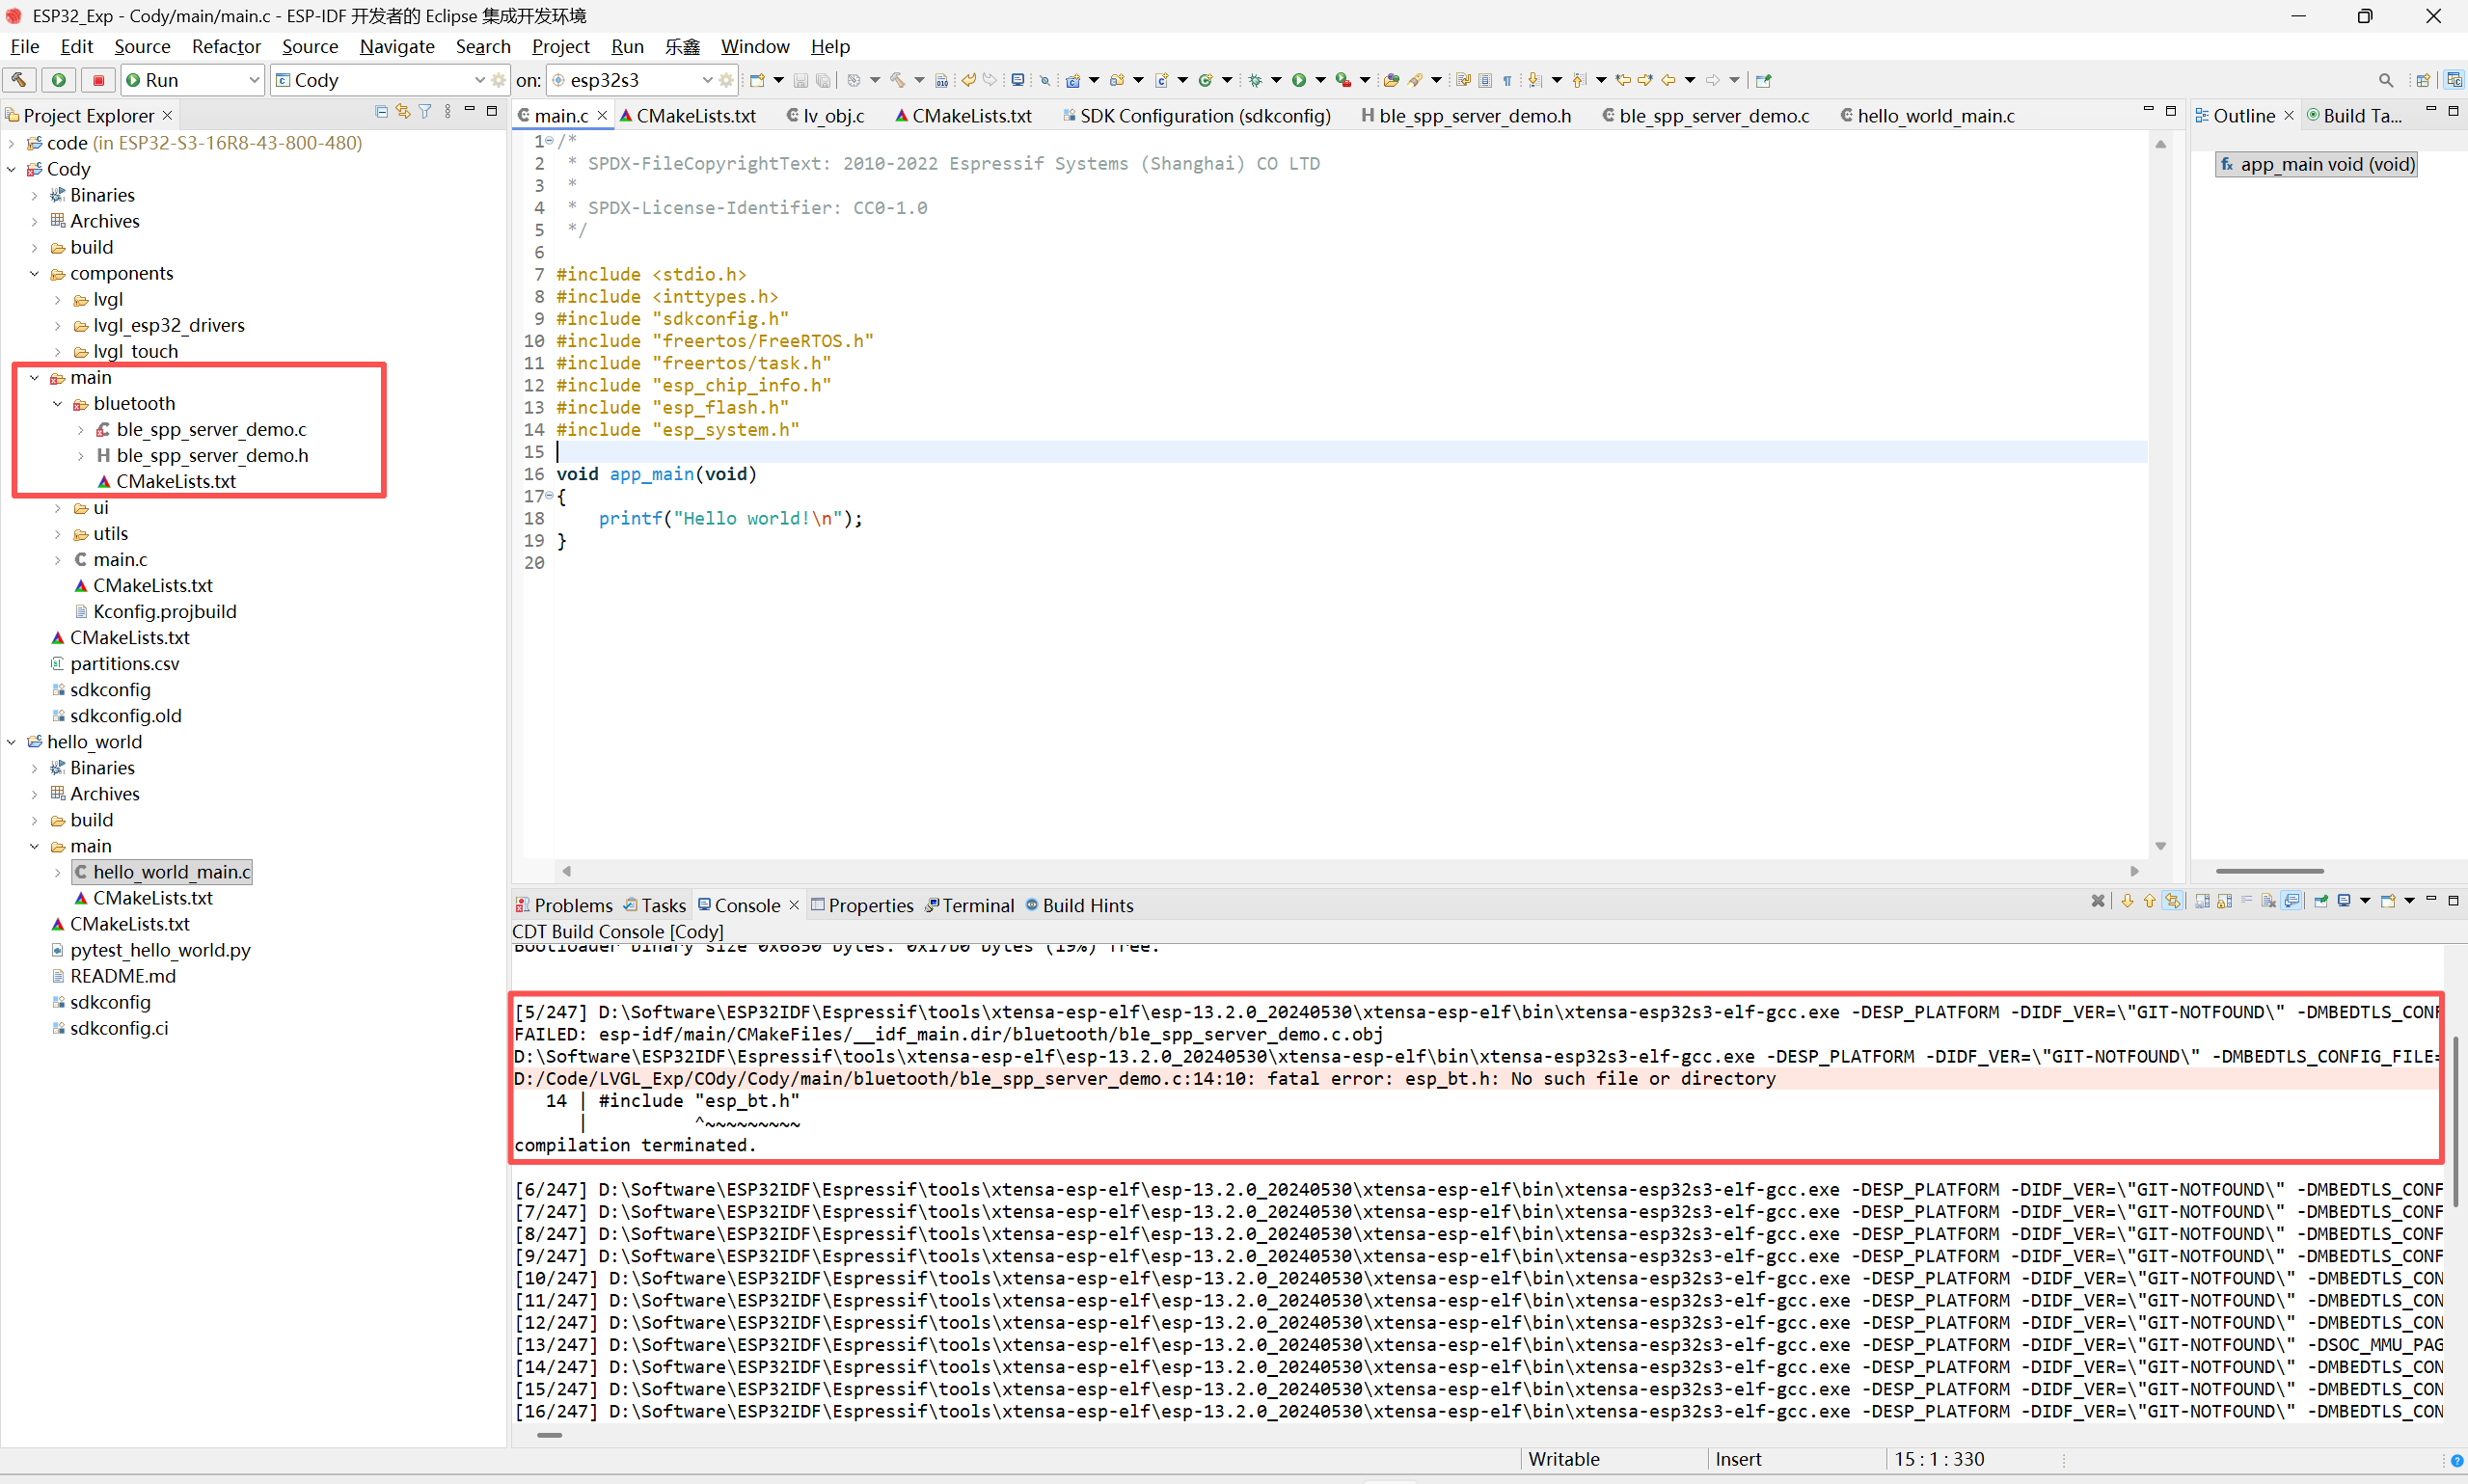The image size is (2468, 1484).
Task: Click the Debug bug toolbar icon
Action: (x=1255, y=80)
